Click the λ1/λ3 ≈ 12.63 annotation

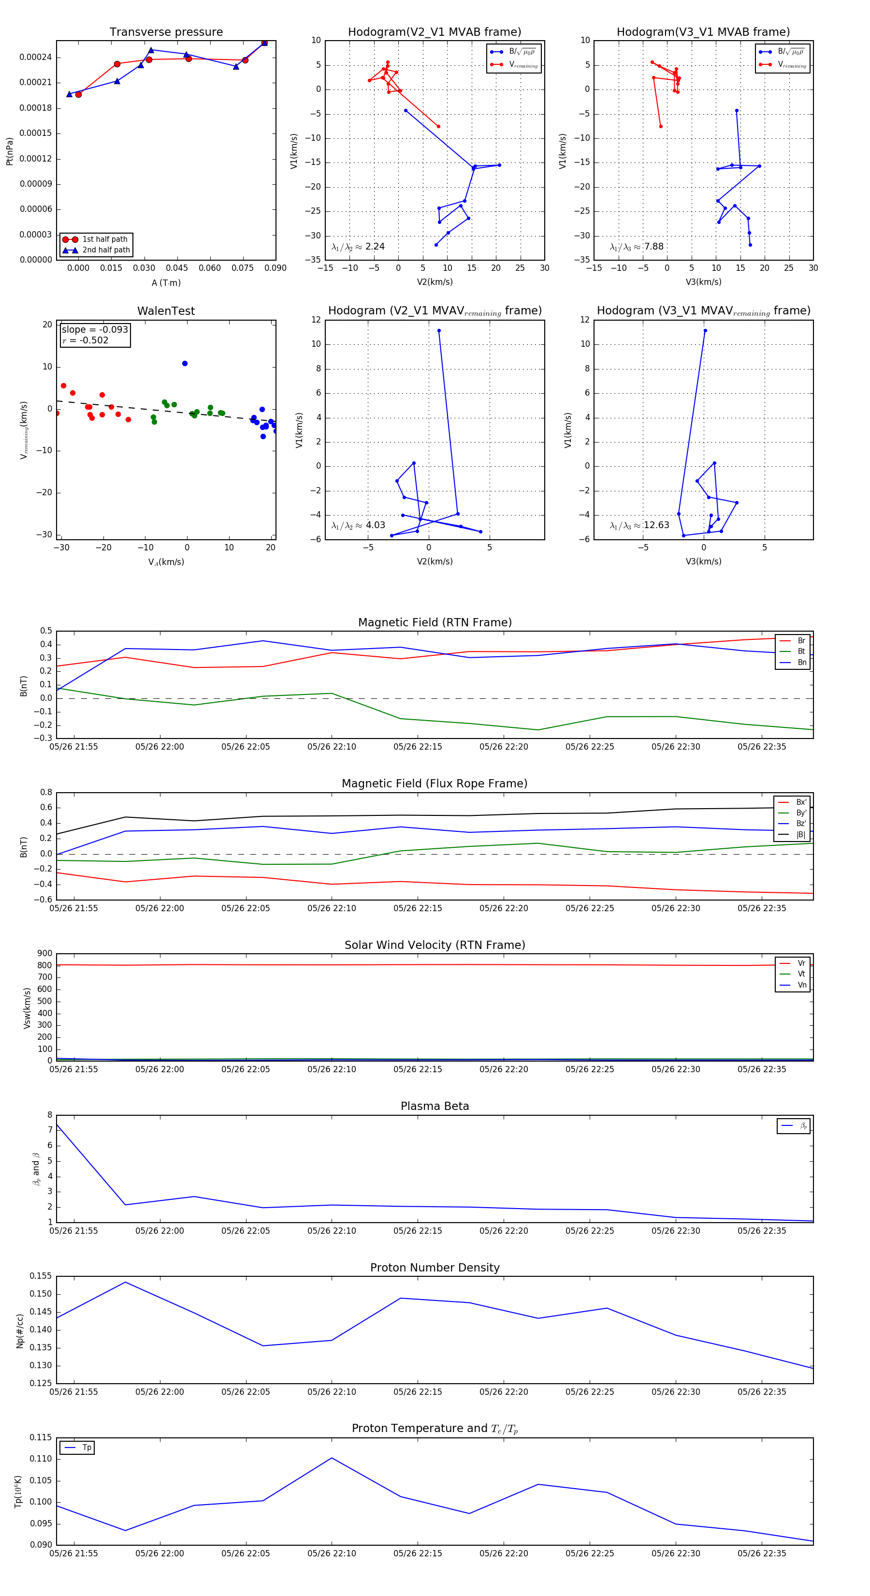[639, 525]
